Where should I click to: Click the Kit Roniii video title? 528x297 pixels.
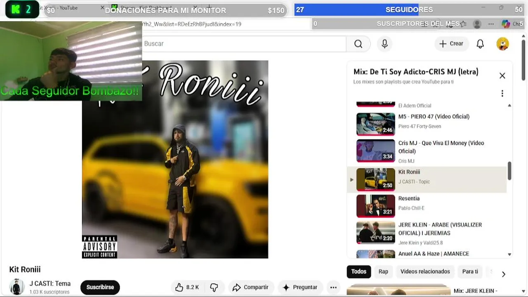[x=25, y=269]
